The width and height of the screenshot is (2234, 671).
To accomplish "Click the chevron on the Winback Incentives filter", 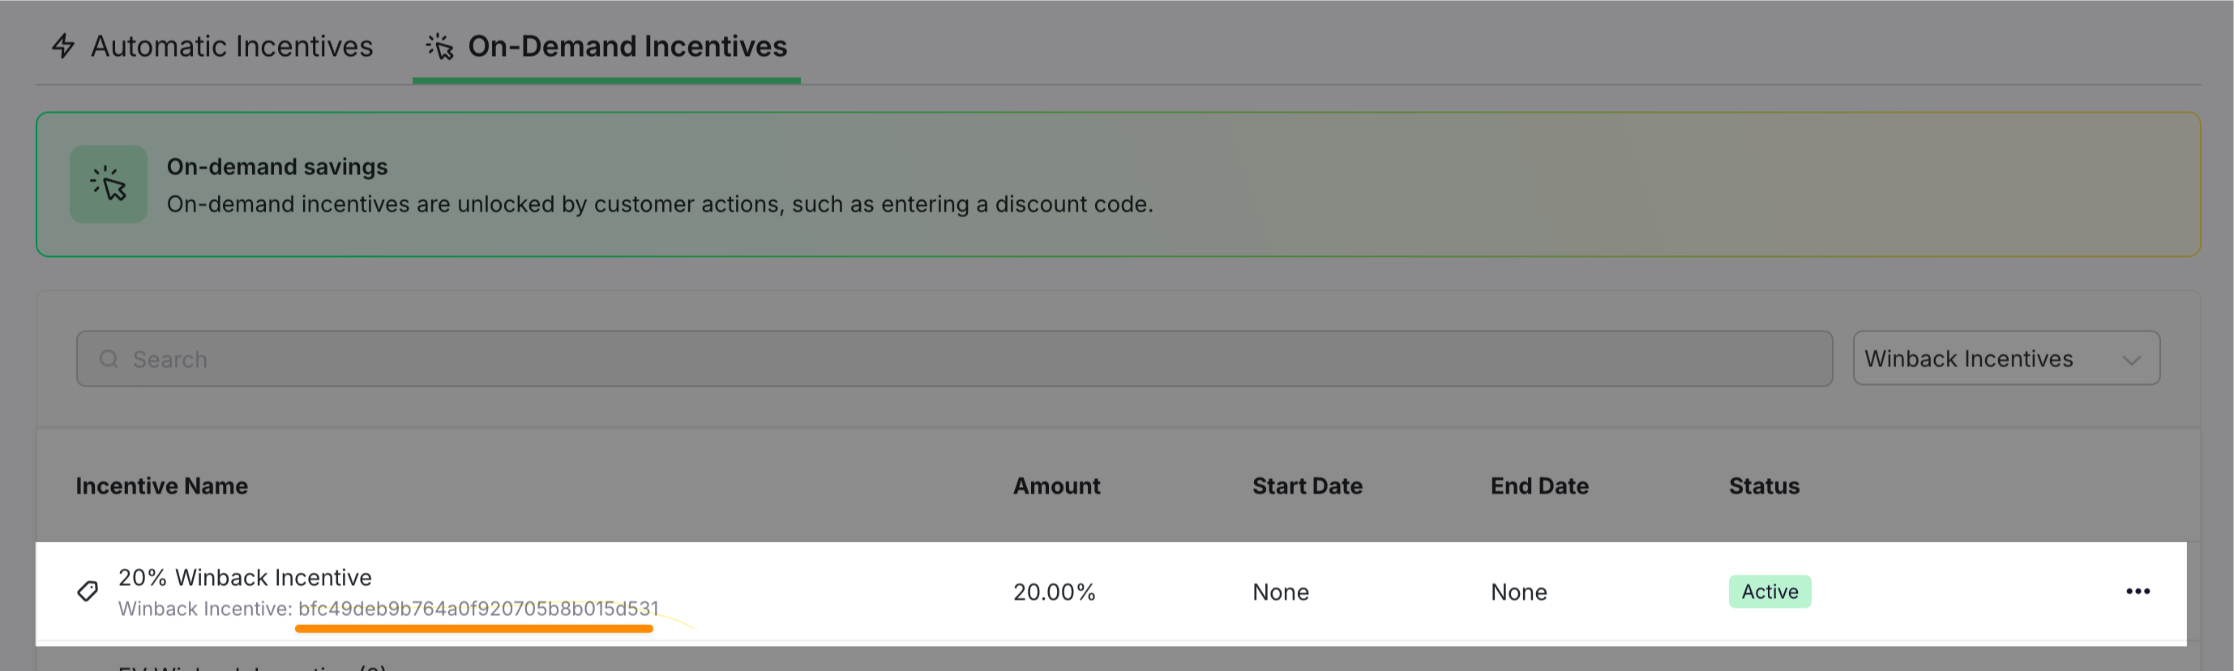I will [x=2133, y=359].
